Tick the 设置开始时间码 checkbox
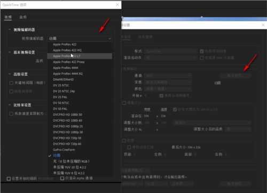 pyautogui.click(x=9, y=179)
